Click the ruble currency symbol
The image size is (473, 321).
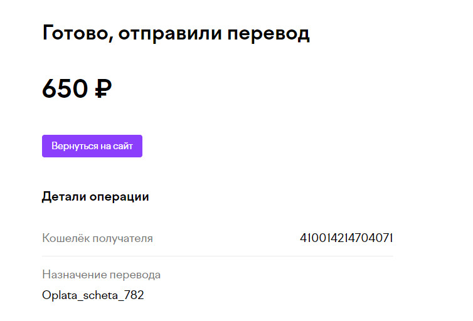(x=103, y=88)
